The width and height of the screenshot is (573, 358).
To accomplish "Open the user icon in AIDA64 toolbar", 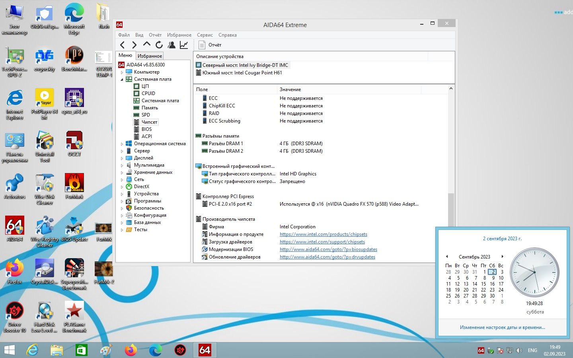I will (172, 45).
